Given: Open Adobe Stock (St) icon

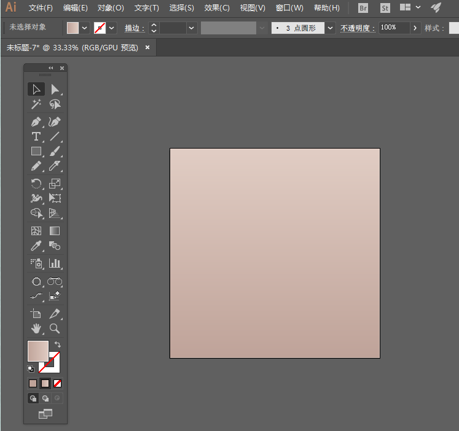Looking at the screenshot, I should (x=385, y=8).
